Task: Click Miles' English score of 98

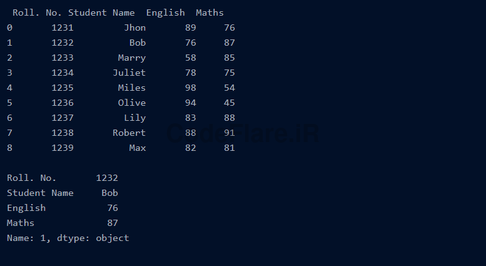Action: [x=190, y=88]
